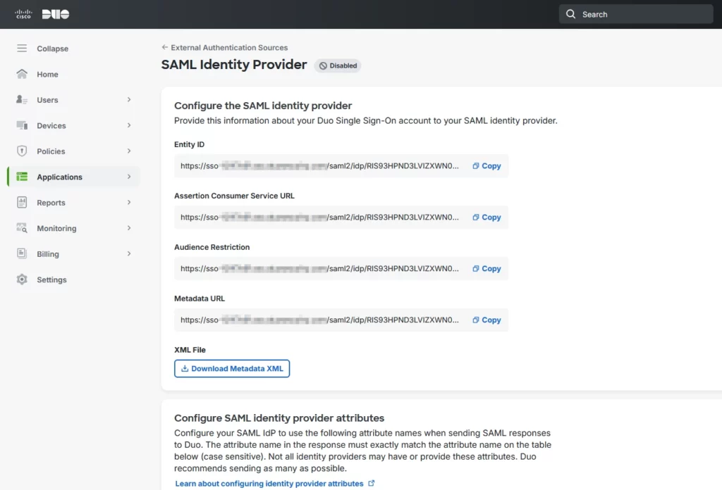The width and height of the screenshot is (722, 490).
Task: Click the Users person icon
Action: [22, 100]
